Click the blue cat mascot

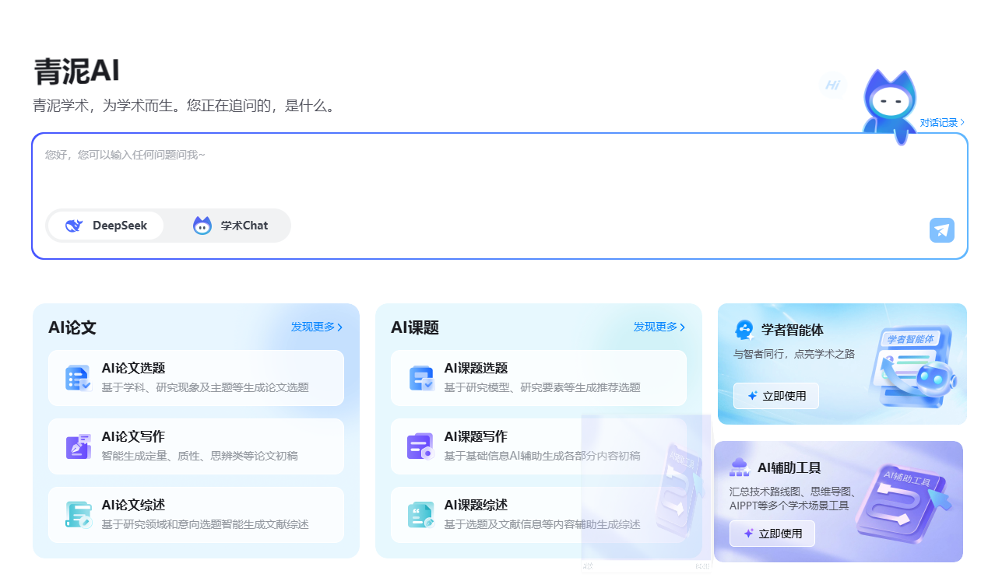point(888,101)
